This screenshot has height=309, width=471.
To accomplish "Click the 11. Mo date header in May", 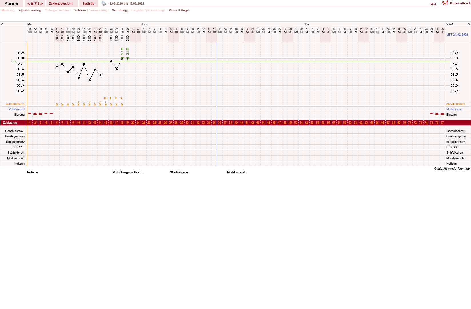I will click(30, 30).
